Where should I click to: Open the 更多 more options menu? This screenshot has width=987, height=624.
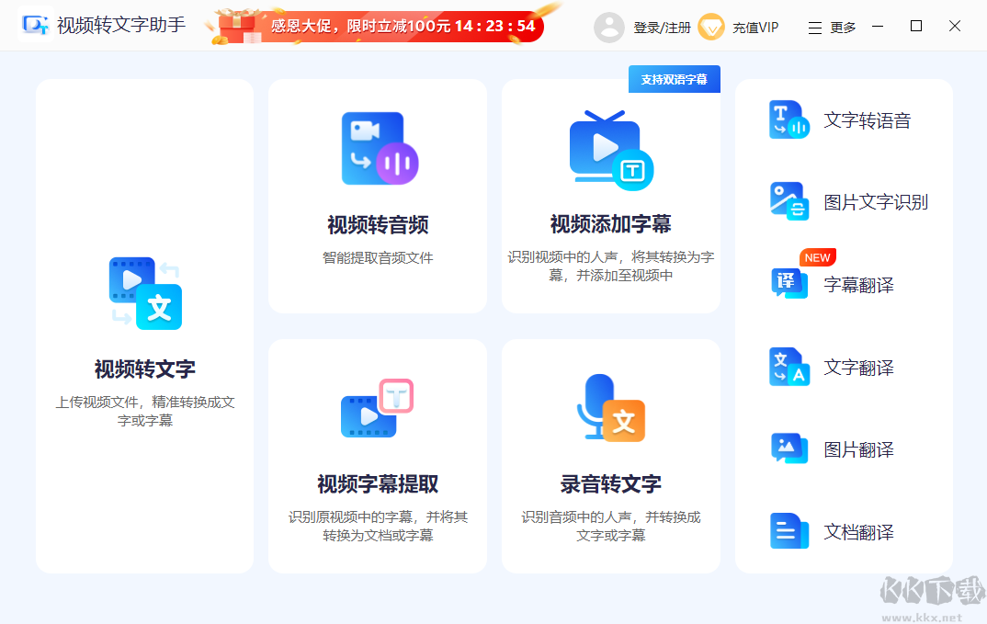click(831, 27)
